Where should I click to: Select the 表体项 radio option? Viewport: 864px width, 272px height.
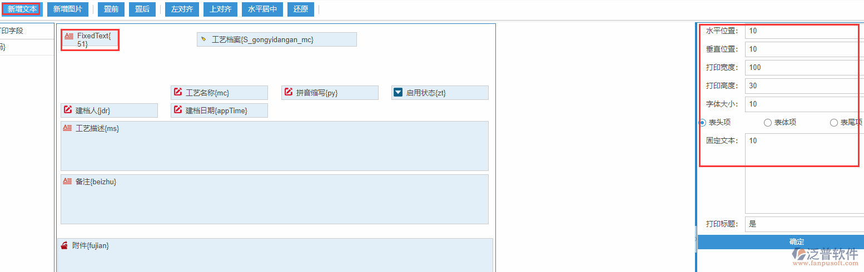coord(768,122)
